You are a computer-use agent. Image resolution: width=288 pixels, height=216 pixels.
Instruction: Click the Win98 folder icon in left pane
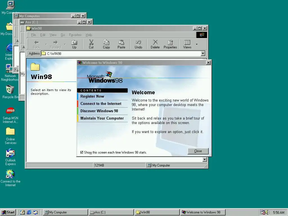(35, 67)
